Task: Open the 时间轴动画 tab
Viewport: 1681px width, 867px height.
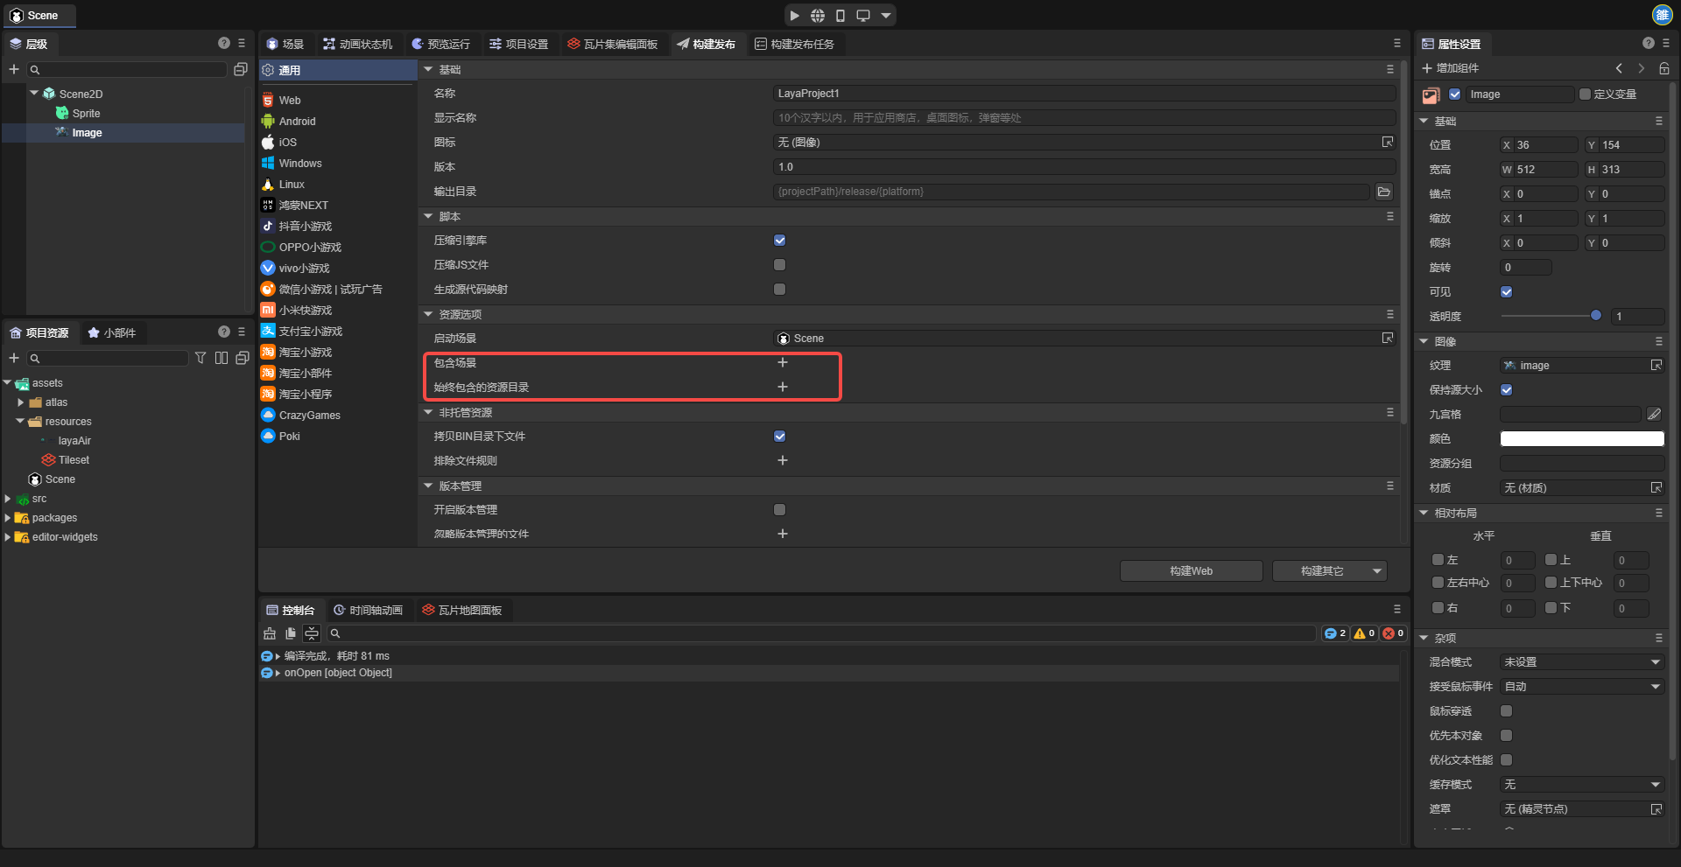Action: point(368,610)
